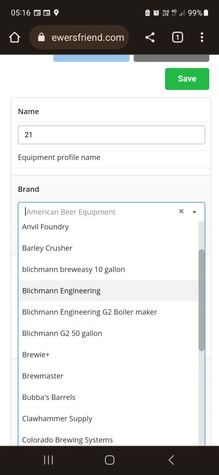Select the highlighted Blichmann Engineering option
This screenshot has height=475, width=219.
108,291
